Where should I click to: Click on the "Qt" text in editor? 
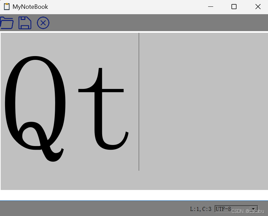(x=67, y=109)
